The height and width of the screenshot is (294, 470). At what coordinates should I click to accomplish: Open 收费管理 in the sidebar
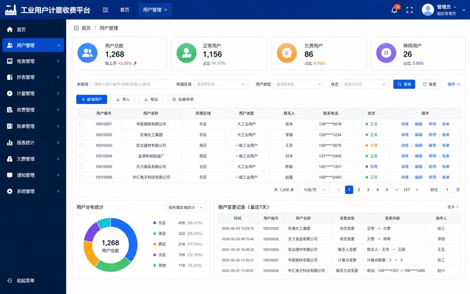33,110
